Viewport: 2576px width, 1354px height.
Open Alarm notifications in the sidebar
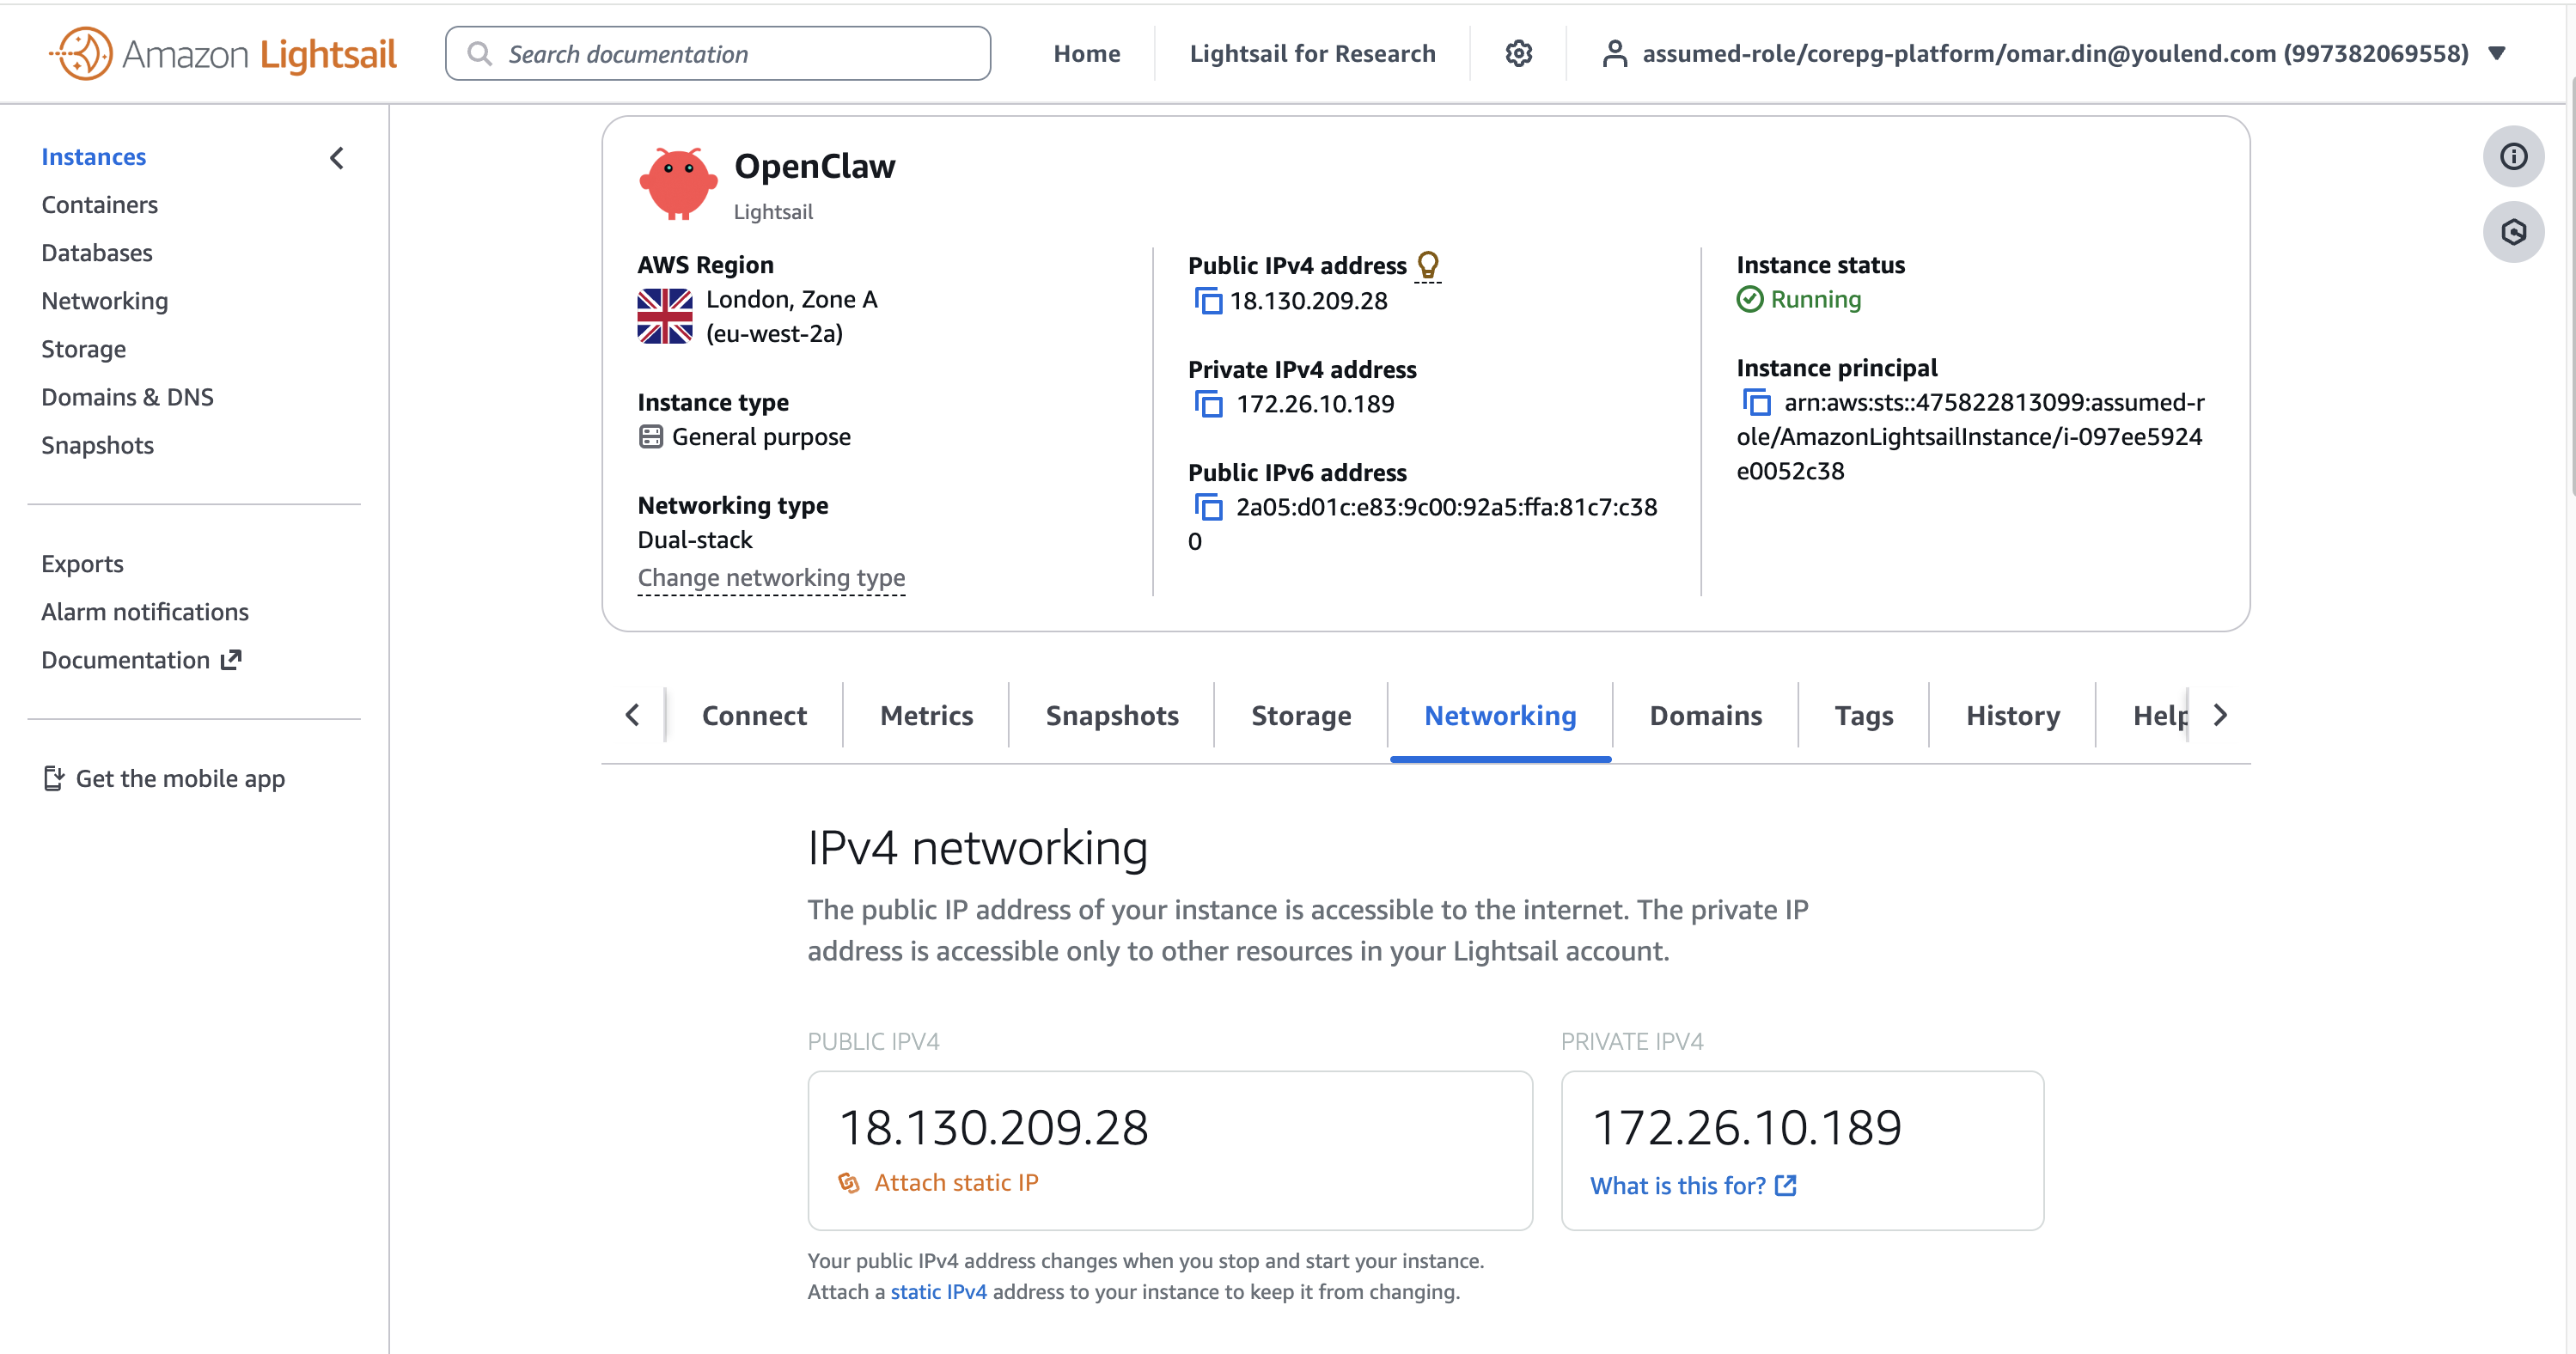pos(144,612)
